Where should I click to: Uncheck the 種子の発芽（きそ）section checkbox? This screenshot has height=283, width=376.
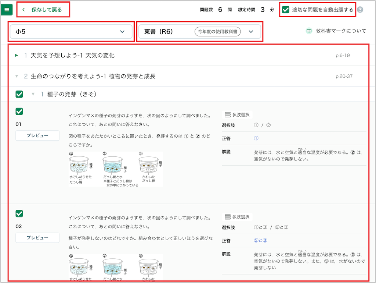pos(19,94)
